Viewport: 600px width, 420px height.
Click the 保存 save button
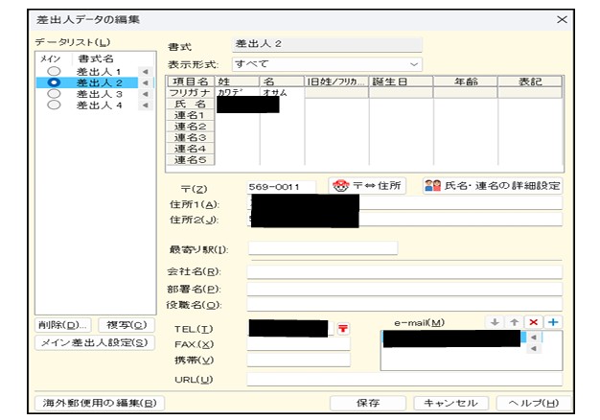tap(367, 404)
